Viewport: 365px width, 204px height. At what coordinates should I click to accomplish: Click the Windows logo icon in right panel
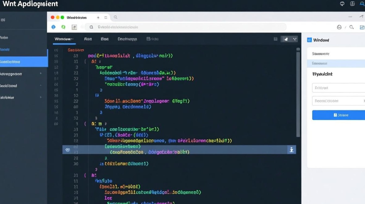pyautogui.click(x=309, y=40)
